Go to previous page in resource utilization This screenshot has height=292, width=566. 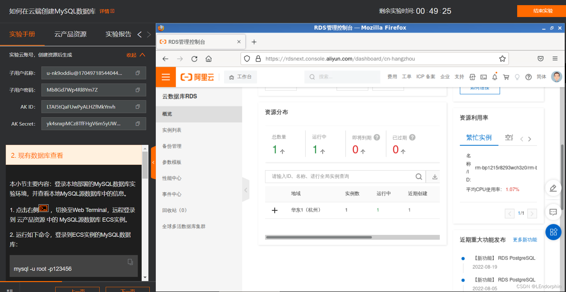[x=509, y=213]
